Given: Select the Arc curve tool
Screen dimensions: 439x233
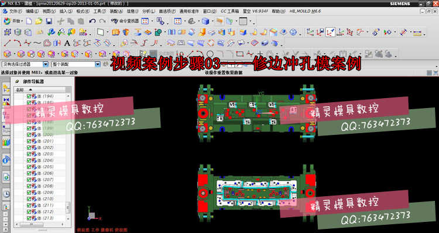Looking at the screenshot, I should pos(18,43).
